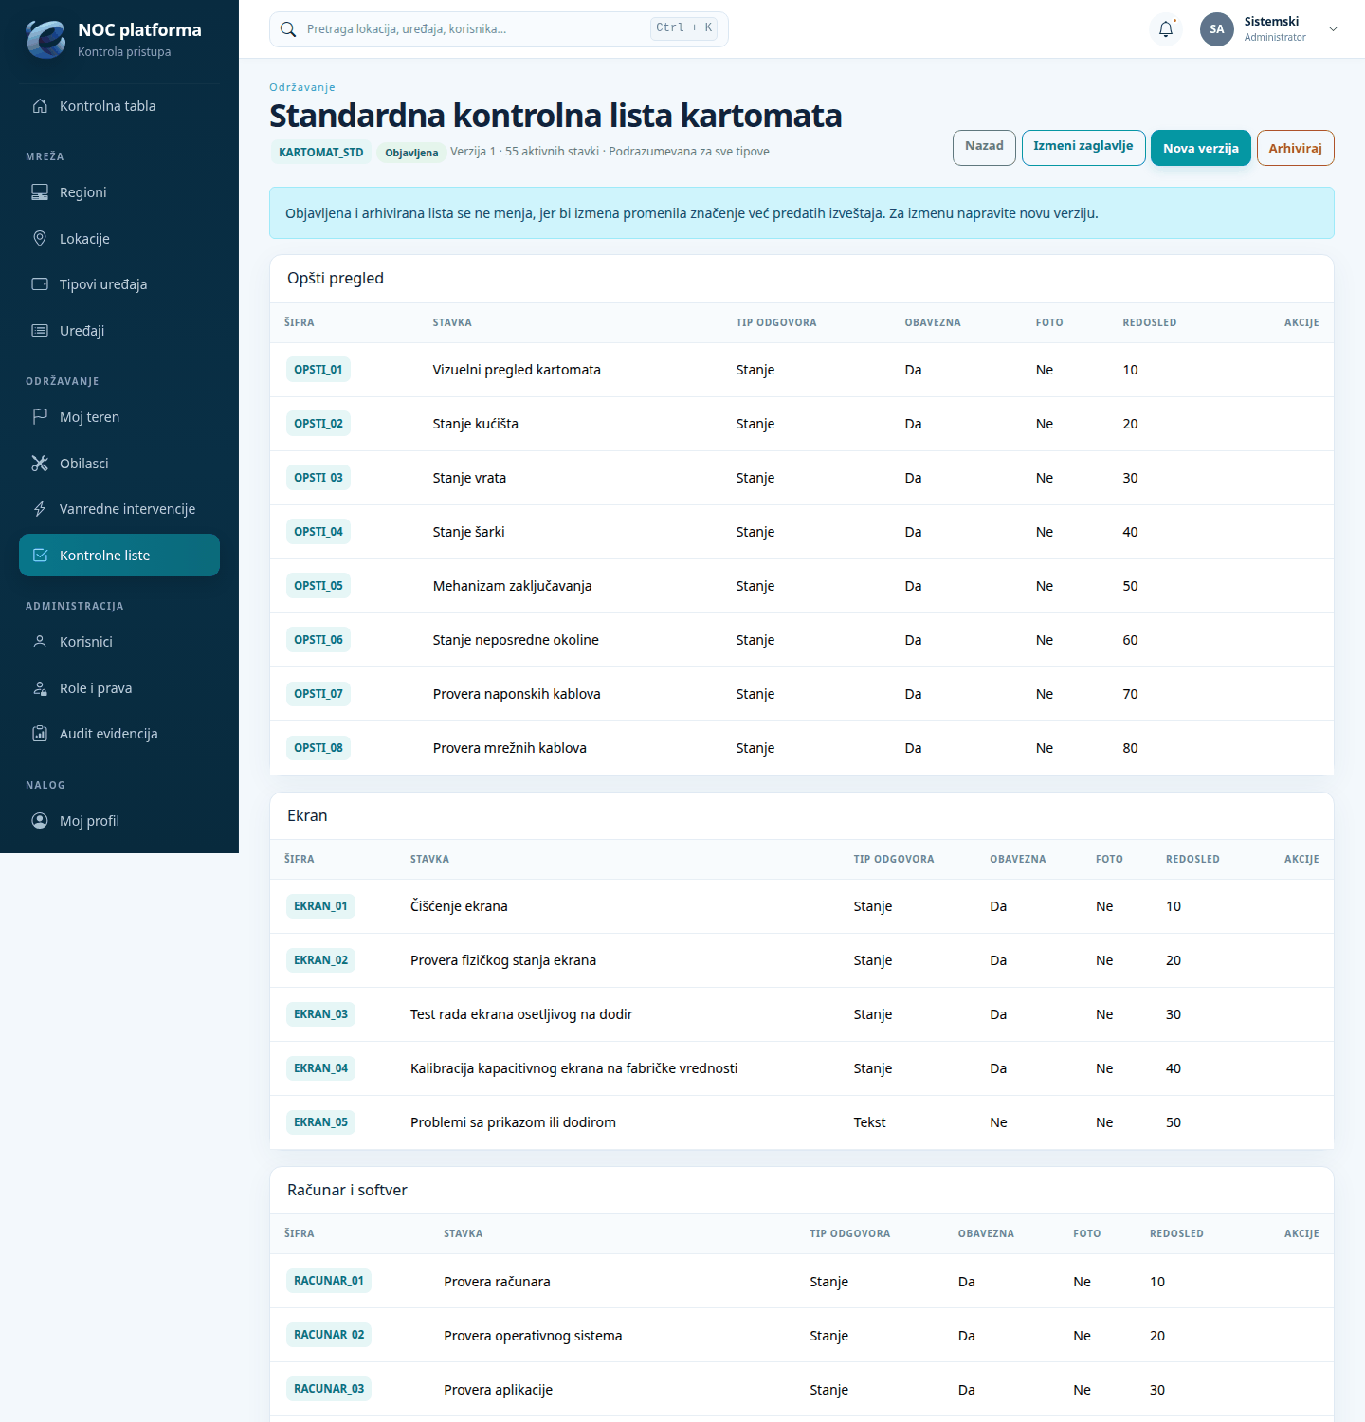Select the OPSTI_01 code cell
This screenshot has width=1365, height=1422.
(318, 370)
